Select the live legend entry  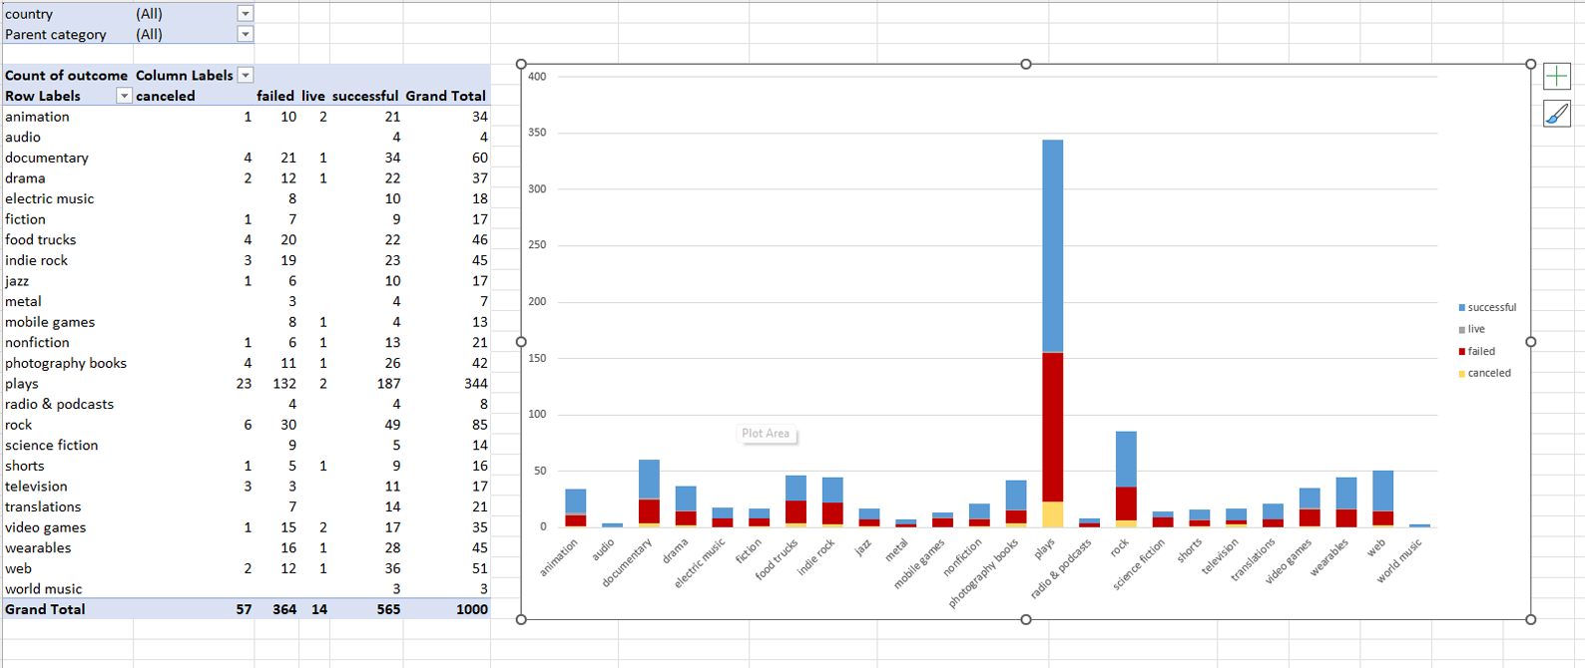(x=1475, y=329)
